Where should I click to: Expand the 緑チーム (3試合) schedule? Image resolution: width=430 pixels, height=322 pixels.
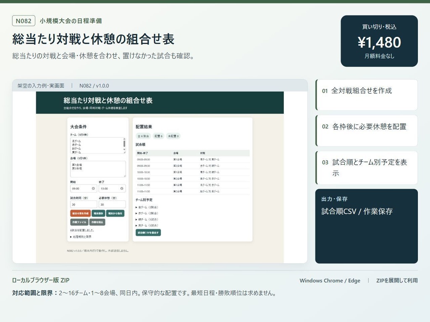point(147,219)
